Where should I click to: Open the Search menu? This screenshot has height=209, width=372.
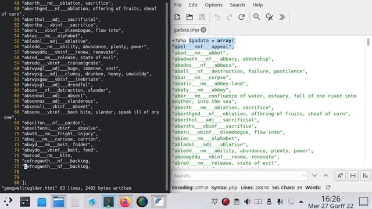pos(237,5)
